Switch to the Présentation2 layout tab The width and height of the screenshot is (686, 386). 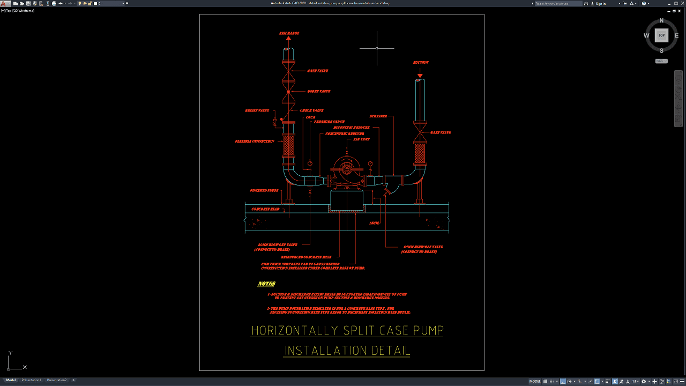pos(57,380)
